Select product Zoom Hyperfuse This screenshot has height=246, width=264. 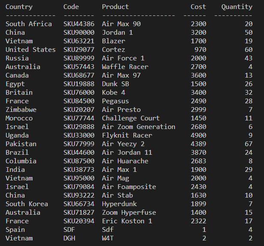129,213
